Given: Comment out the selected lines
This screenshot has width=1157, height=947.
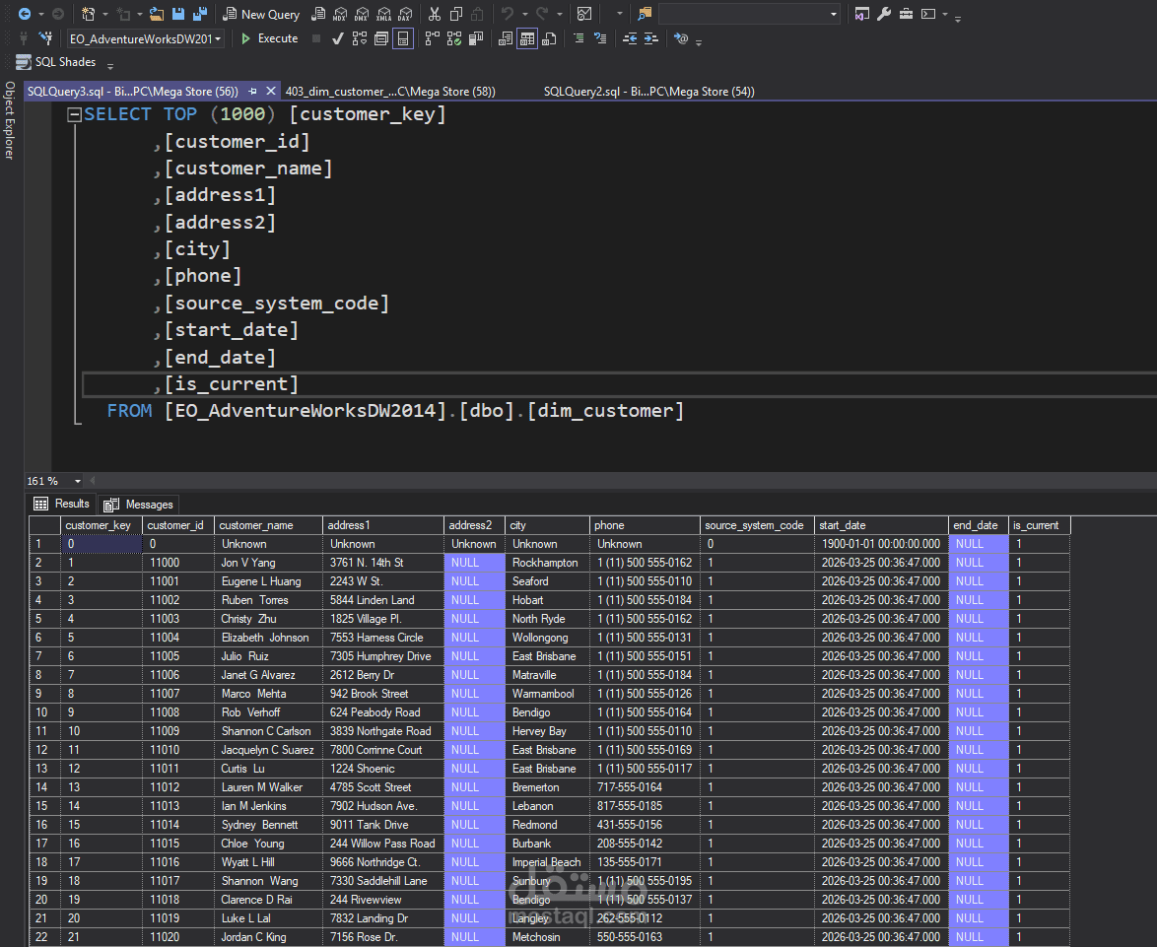Looking at the screenshot, I should point(578,38).
